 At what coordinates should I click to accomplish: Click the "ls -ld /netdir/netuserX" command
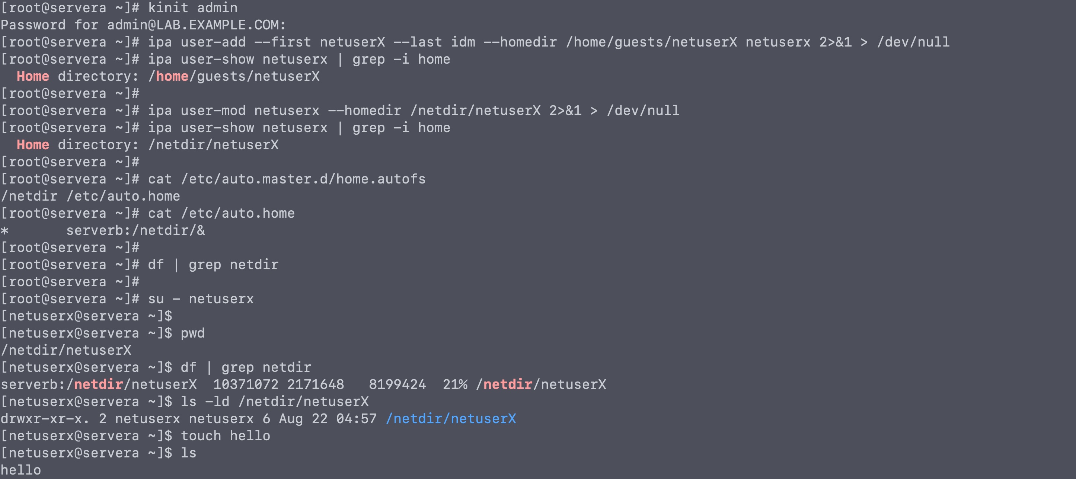tap(274, 401)
